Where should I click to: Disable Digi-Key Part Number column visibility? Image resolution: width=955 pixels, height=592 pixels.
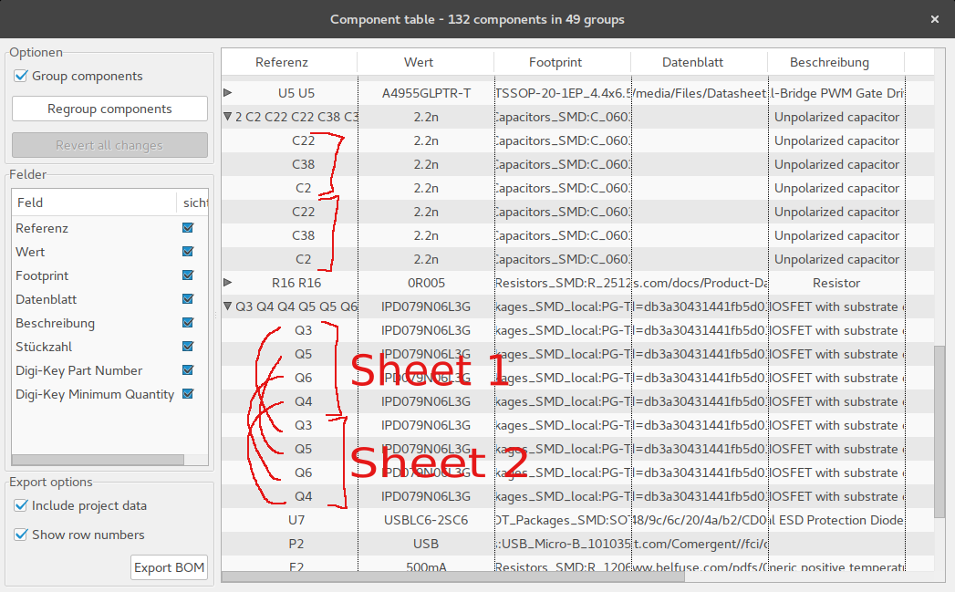(x=188, y=370)
